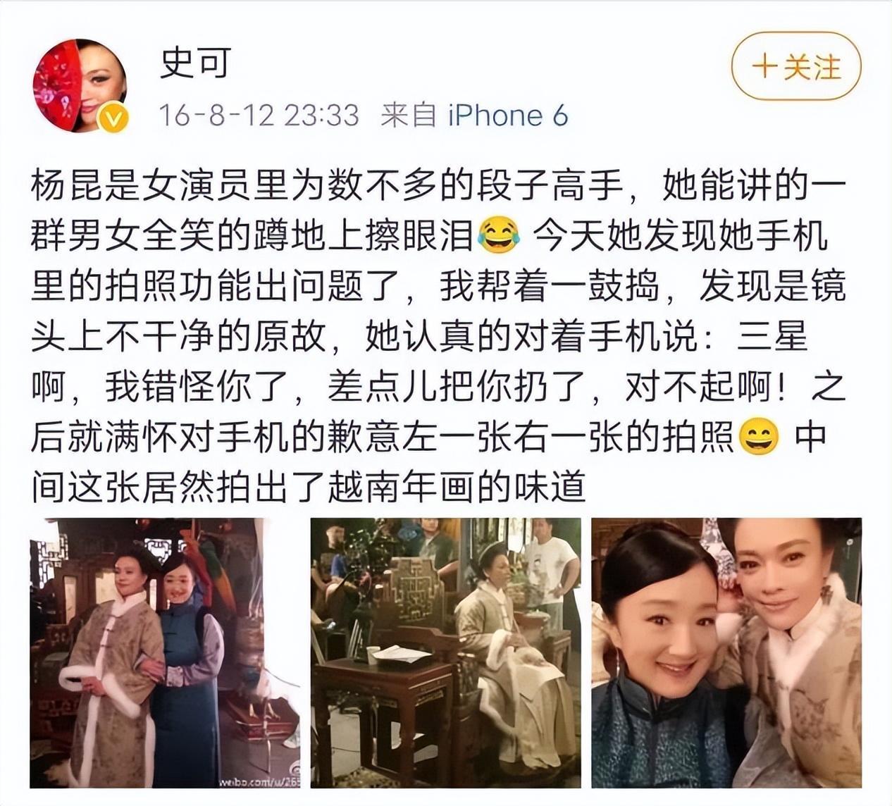Click the iPhone 6 source link
Viewport: 892px width, 806px height.
pyautogui.click(x=508, y=115)
